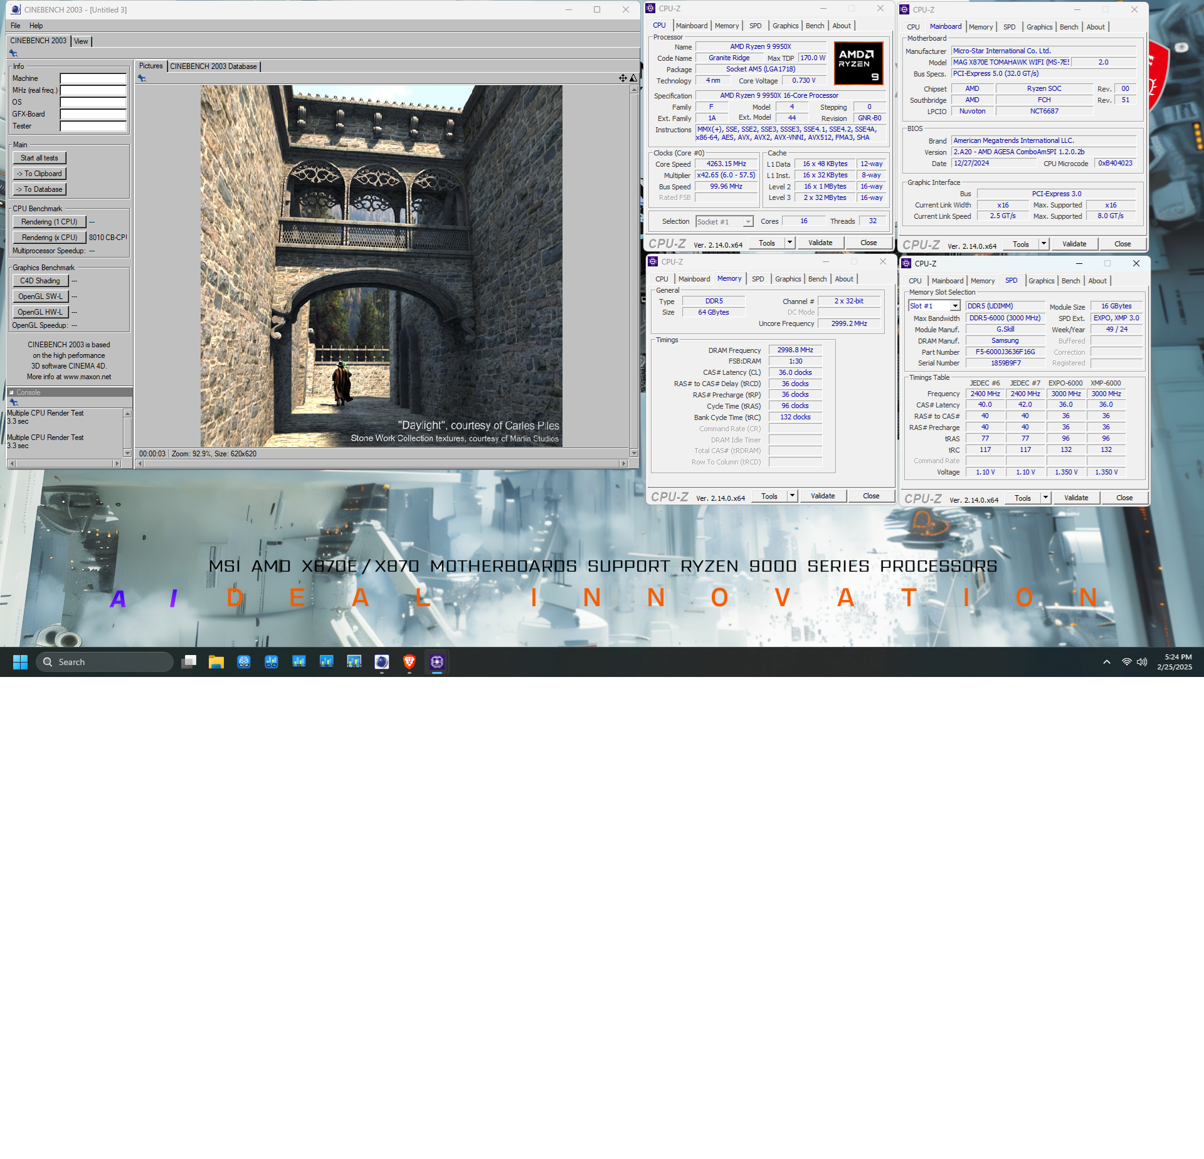Switch to CINEBENCH 2003 Database tab
Image resolution: width=1204 pixels, height=1159 pixels.
tap(213, 66)
